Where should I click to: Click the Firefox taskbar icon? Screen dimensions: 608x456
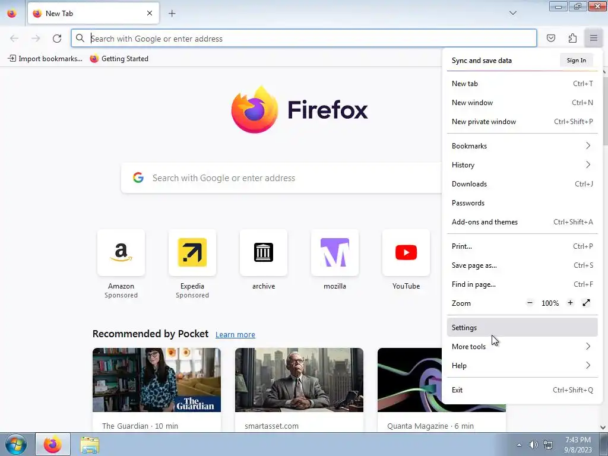coord(53,444)
